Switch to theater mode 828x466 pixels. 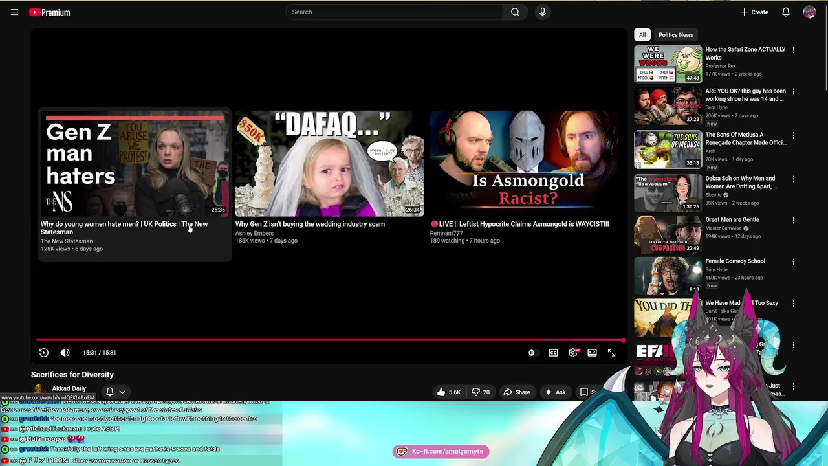(x=592, y=353)
